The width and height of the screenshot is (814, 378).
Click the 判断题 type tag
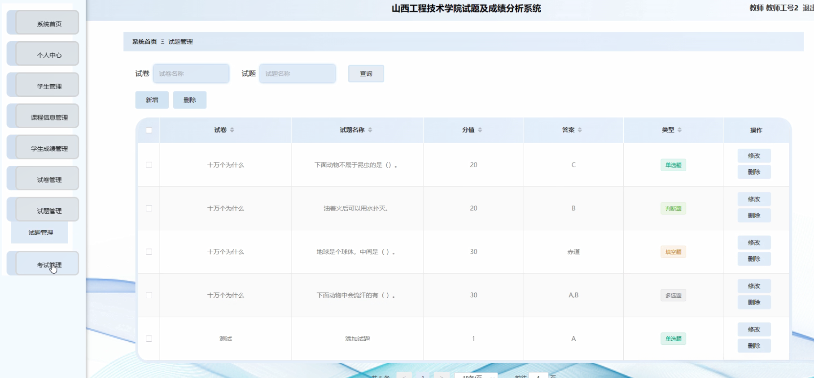click(673, 208)
